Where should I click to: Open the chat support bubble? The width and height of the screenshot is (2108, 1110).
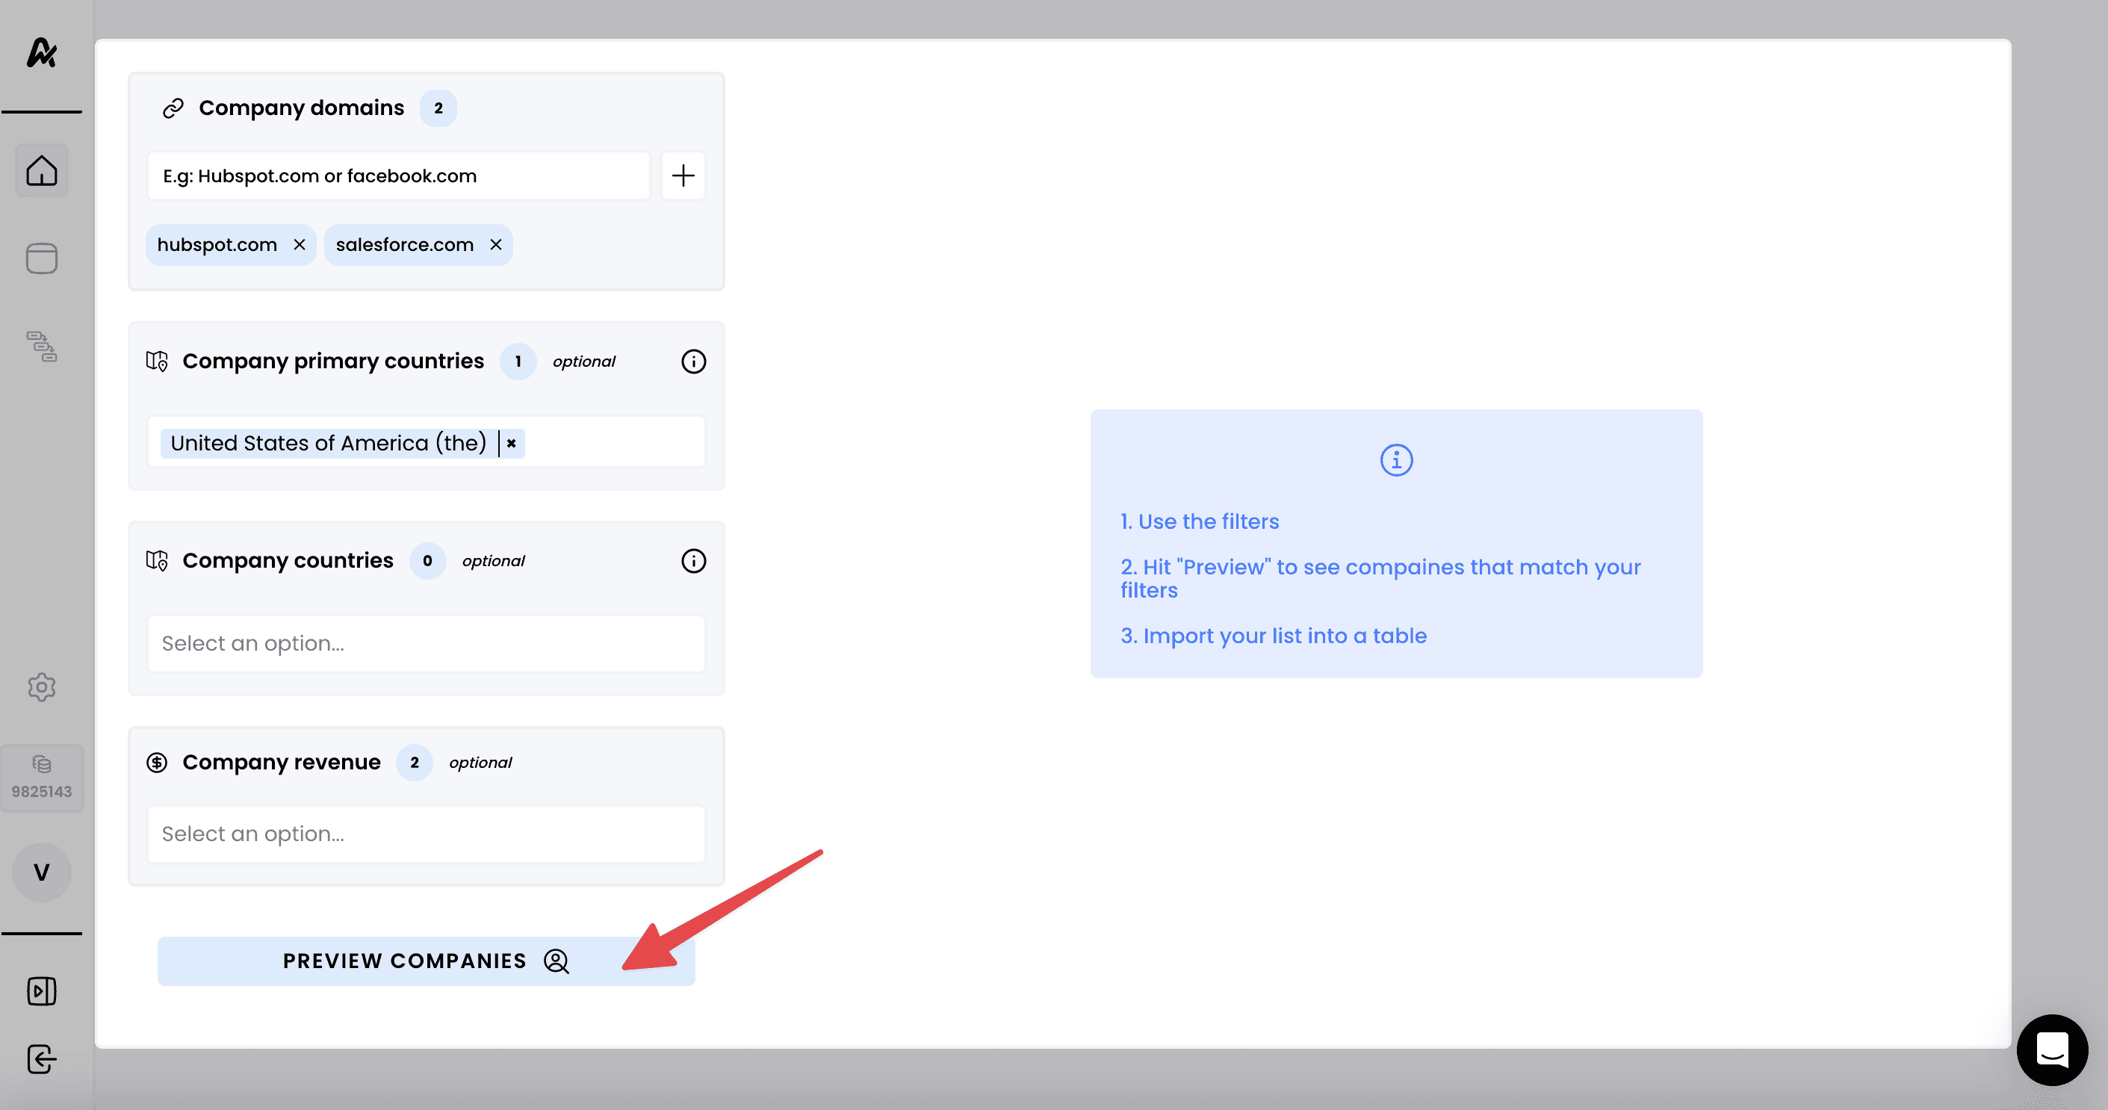click(2051, 1049)
